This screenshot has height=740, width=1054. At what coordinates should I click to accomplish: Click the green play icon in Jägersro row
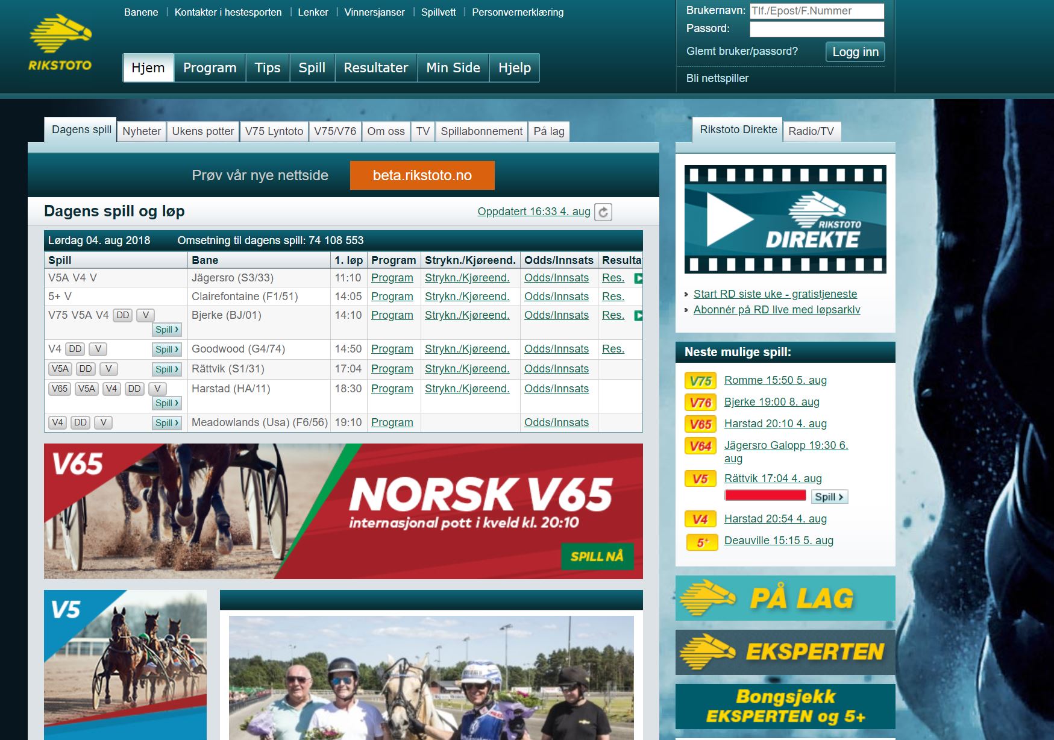click(x=638, y=278)
